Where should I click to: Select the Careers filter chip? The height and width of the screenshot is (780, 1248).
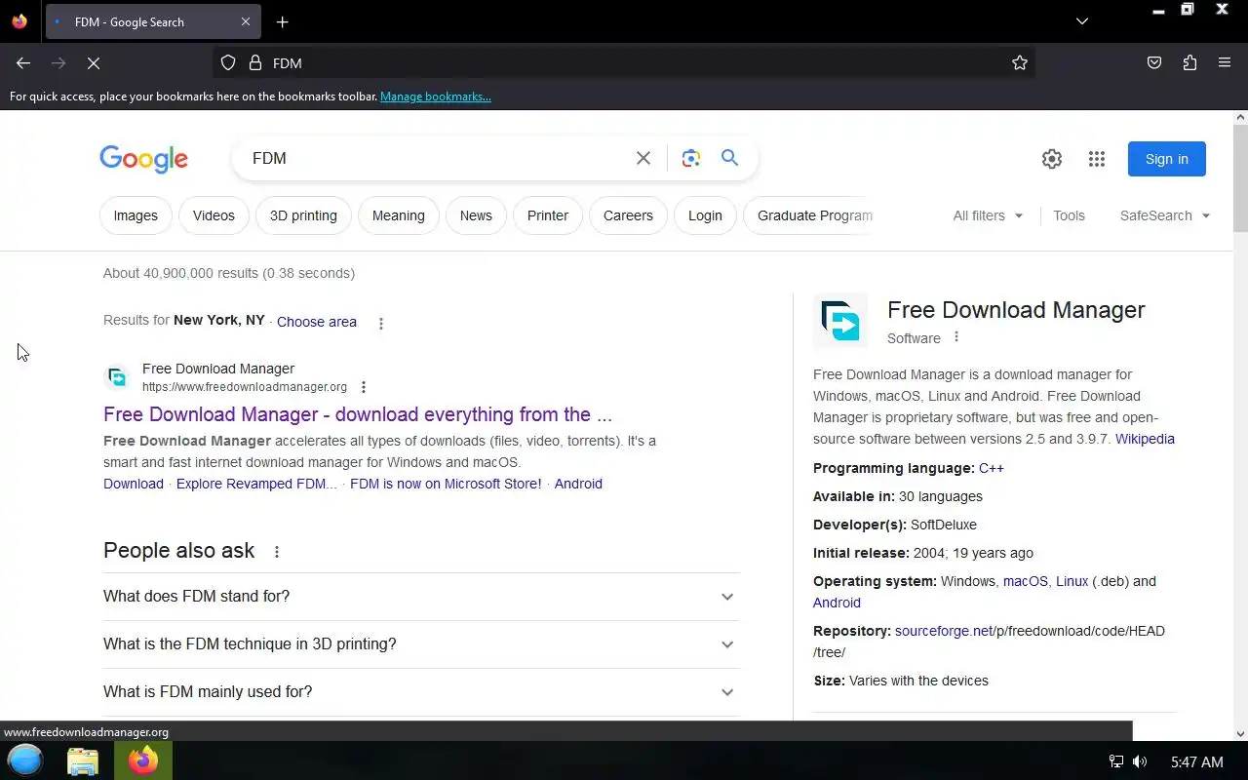(x=628, y=215)
